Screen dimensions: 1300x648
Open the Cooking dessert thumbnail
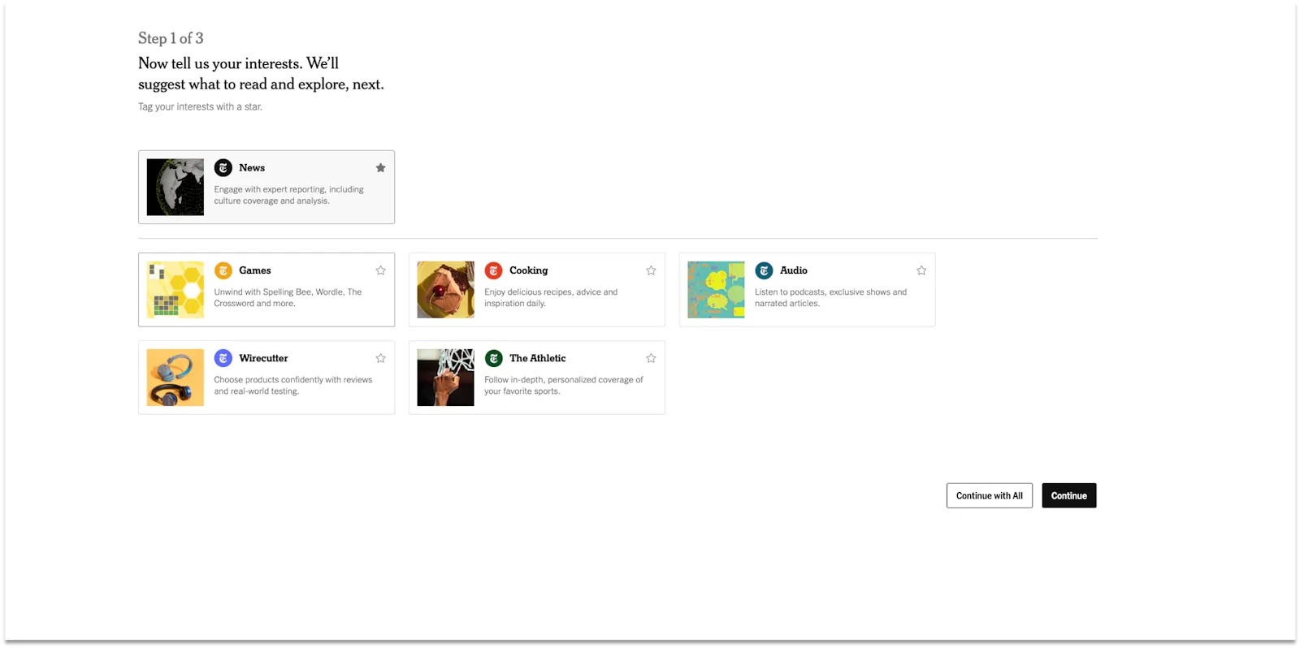coord(445,290)
